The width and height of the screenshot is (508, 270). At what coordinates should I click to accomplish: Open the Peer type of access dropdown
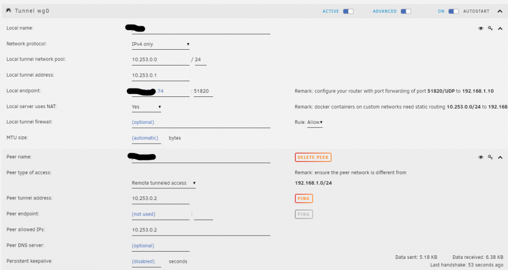click(x=163, y=183)
